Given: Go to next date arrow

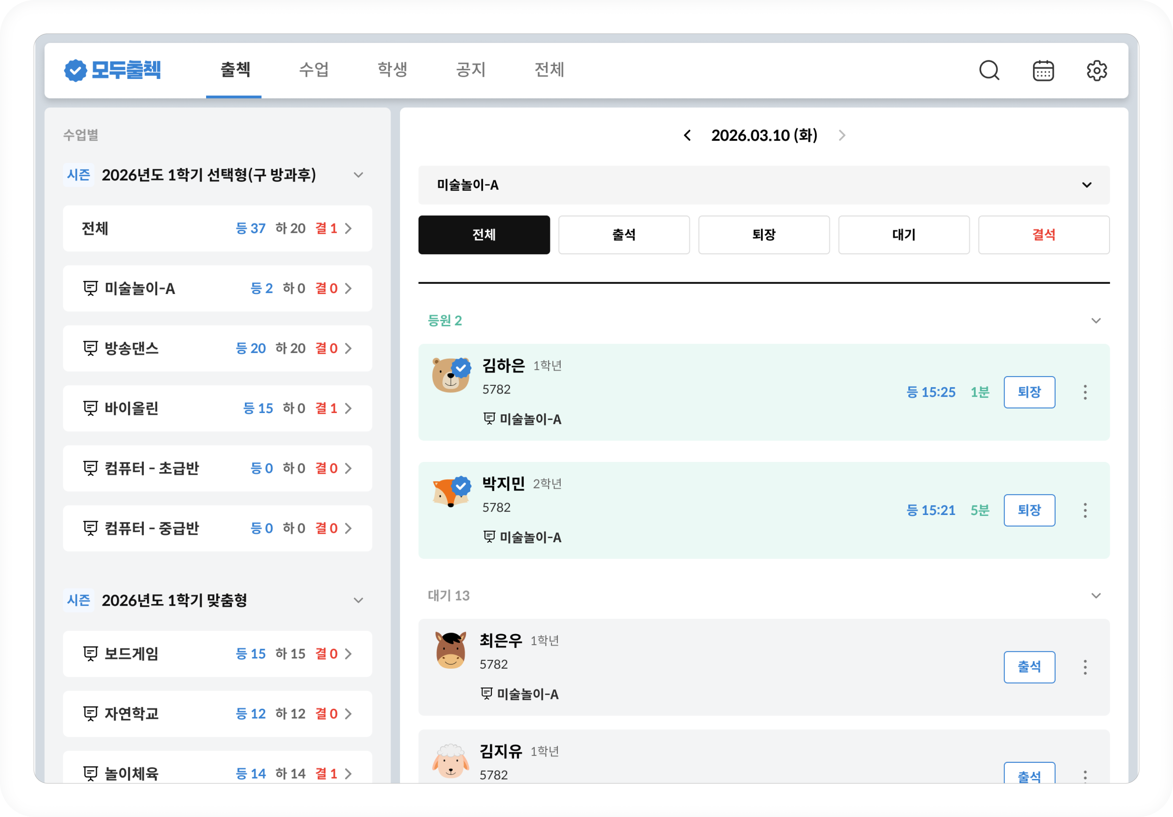Looking at the screenshot, I should [842, 135].
